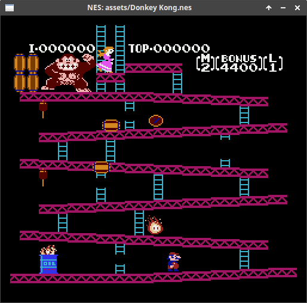Click the L 1 level indicator
This screenshot has width=307, height=303.
click(x=273, y=63)
